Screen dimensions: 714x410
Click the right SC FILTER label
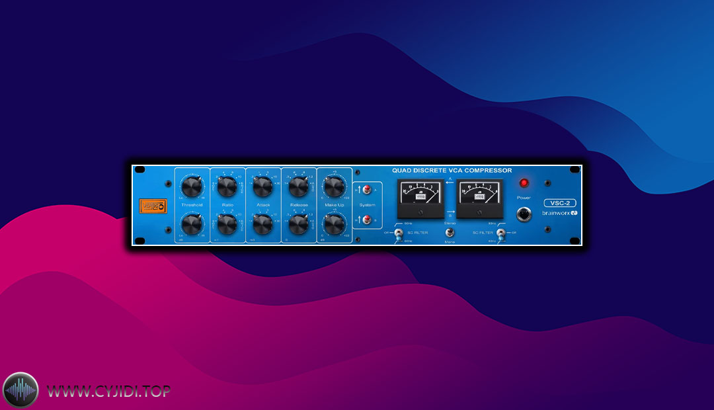[x=483, y=233]
